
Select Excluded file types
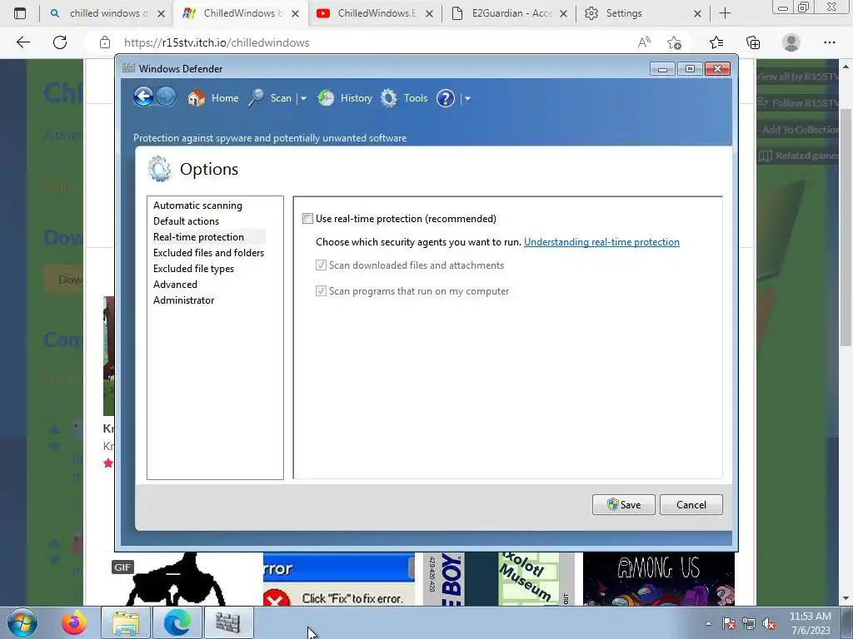(193, 269)
